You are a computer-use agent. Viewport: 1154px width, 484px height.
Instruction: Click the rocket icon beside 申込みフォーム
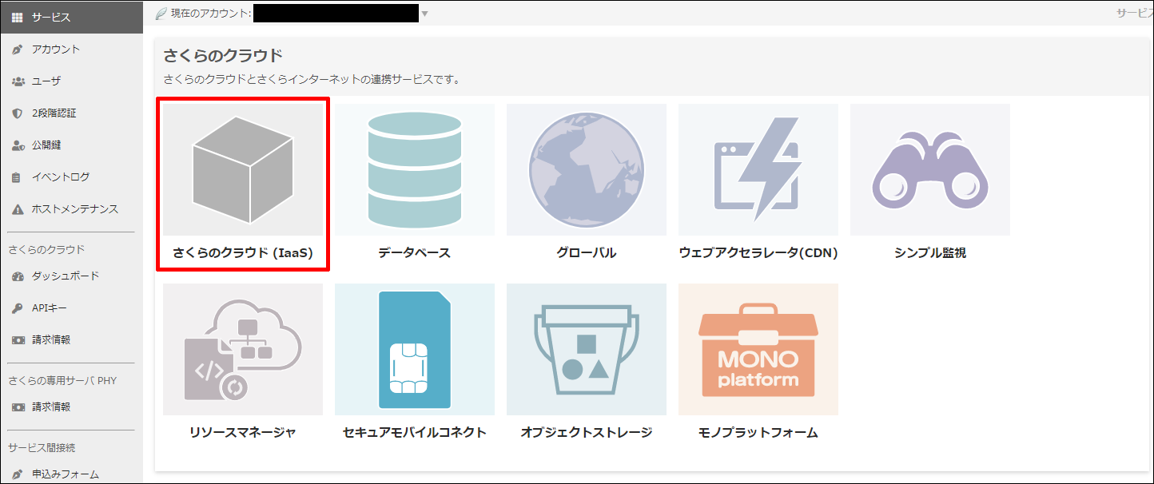click(18, 474)
